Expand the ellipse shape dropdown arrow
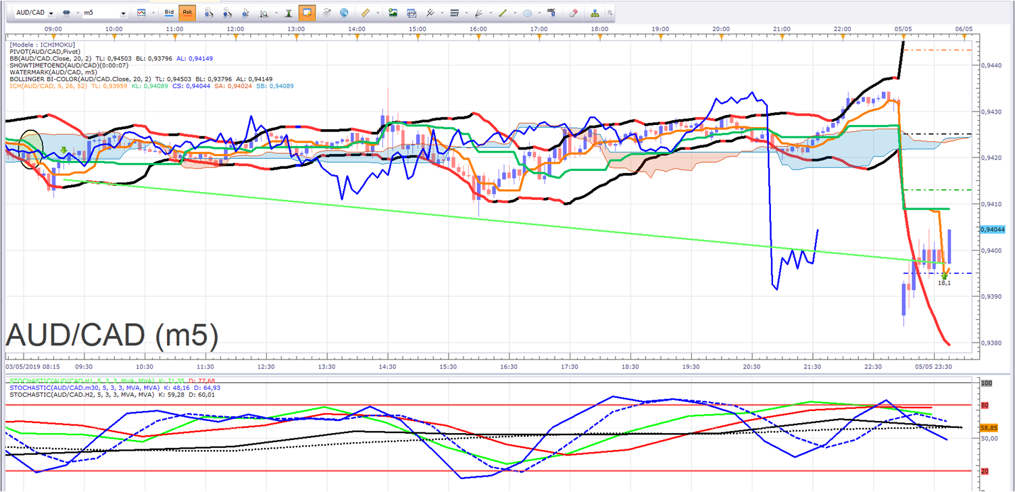 click(539, 13)
